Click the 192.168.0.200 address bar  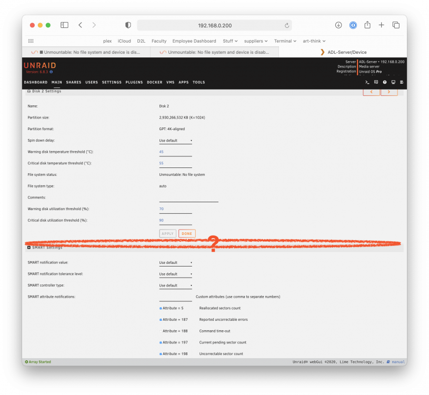coord(215,25)
